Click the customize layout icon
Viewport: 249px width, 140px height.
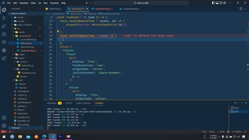[224, 3]
